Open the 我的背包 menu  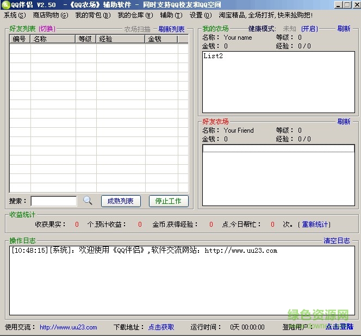(x=92, y=15)
